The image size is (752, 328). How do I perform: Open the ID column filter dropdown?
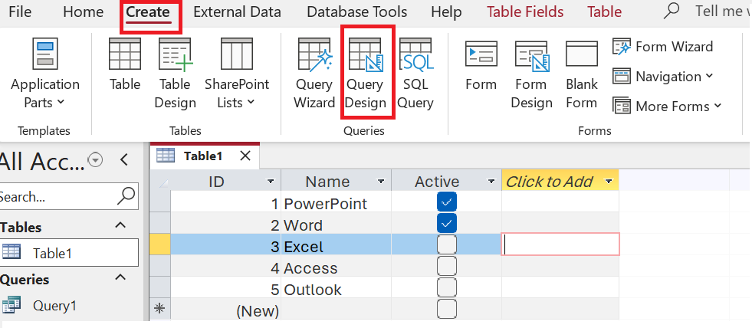(x=271, y=182)
